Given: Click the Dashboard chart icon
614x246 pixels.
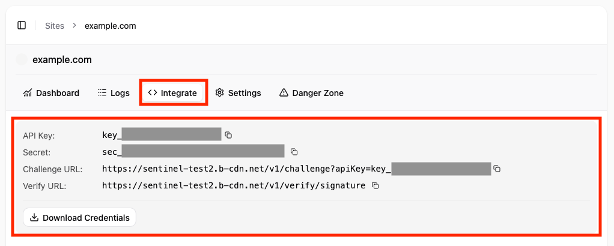Looking at the screenshot, I should [28, 92].
